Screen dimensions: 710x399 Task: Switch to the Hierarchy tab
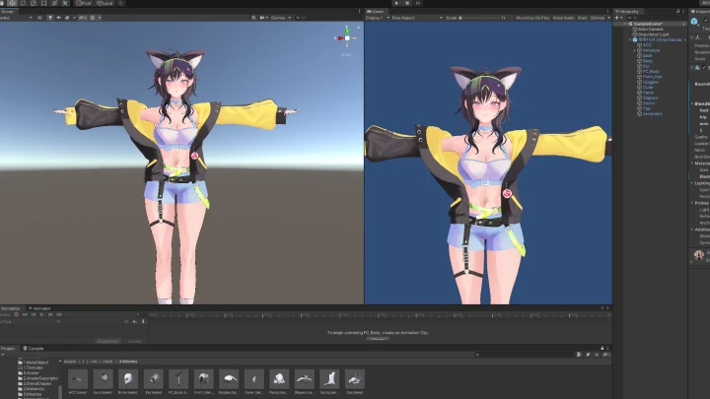627,11
